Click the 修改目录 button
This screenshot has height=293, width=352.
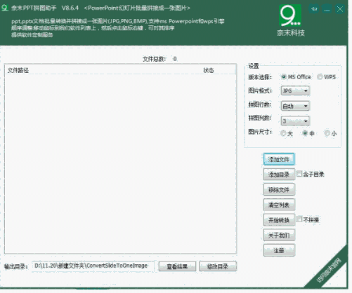218,266
